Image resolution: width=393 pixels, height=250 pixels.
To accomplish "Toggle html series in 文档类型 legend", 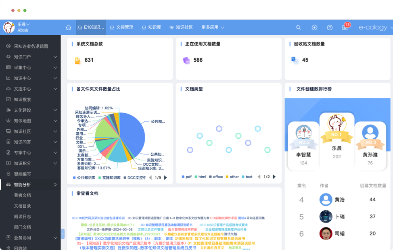I will (200, 177).
